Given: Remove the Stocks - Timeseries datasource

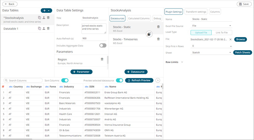Looking at the screenshot, I should click(158, 39).
